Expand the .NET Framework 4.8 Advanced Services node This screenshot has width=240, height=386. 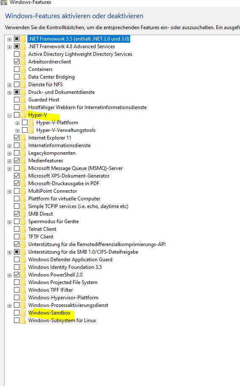click(x=9, y=47)
